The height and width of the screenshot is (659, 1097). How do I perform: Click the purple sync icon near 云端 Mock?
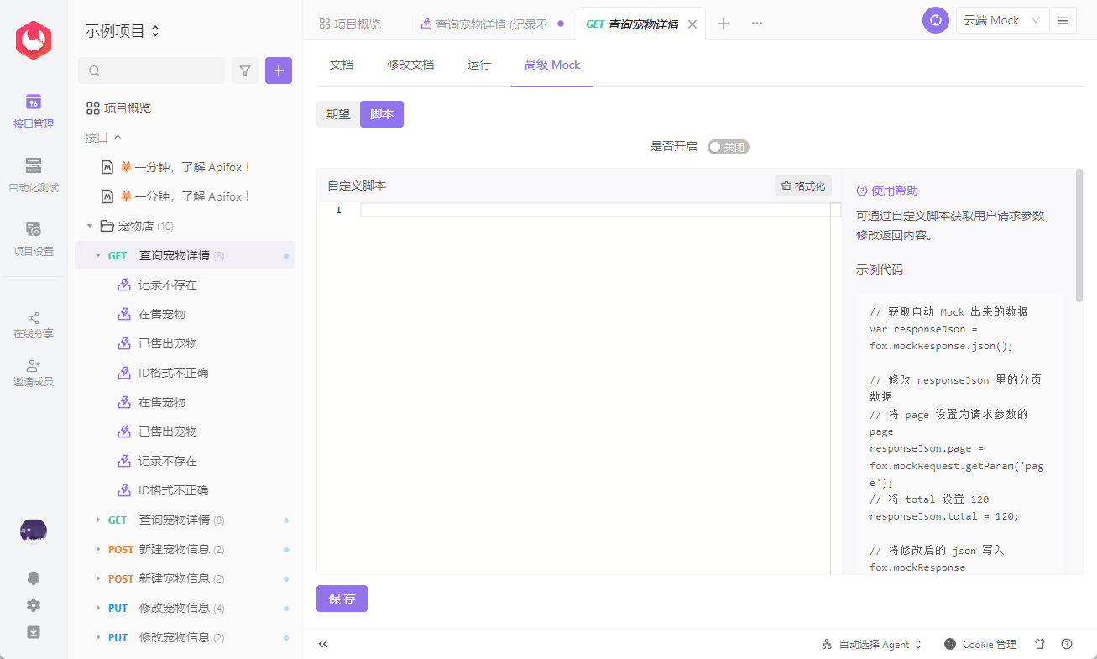935,20
